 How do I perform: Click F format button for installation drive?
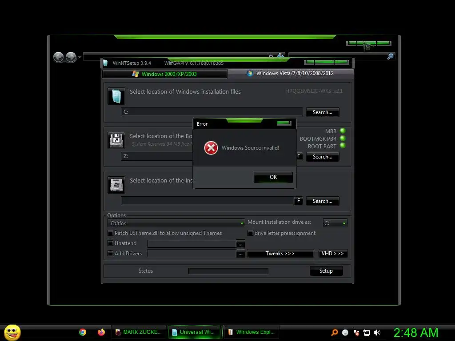click(299, 201)
